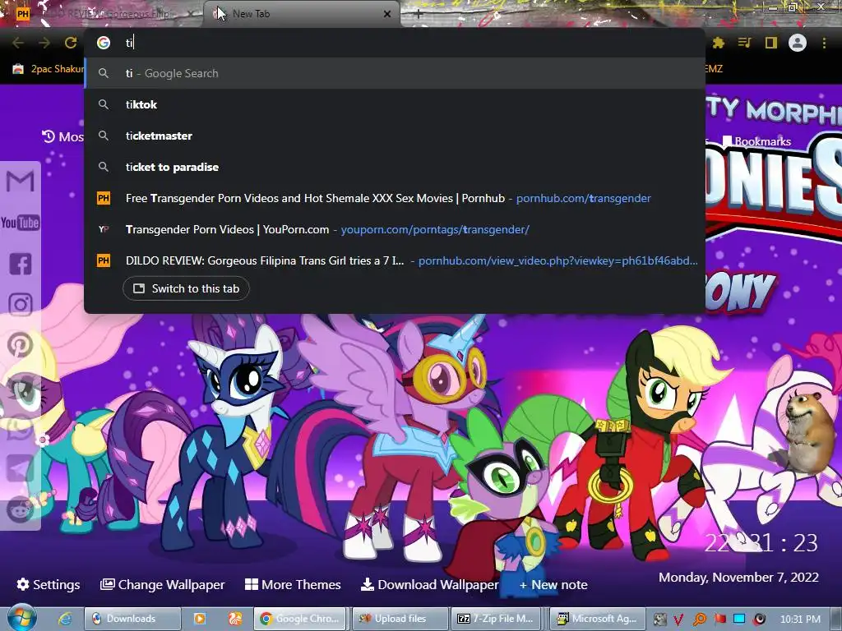Open the Chrome three-dot menu
The height and width of the screenshot is (631, 842).
[x=824, y=43]
